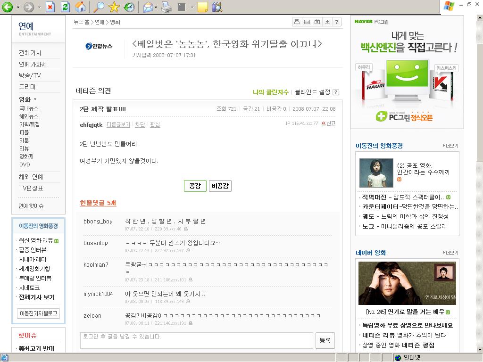Viewport: 483px width, 362px height.
Task: Open 전체기사 in the left menu
Action: pos(30,53)
